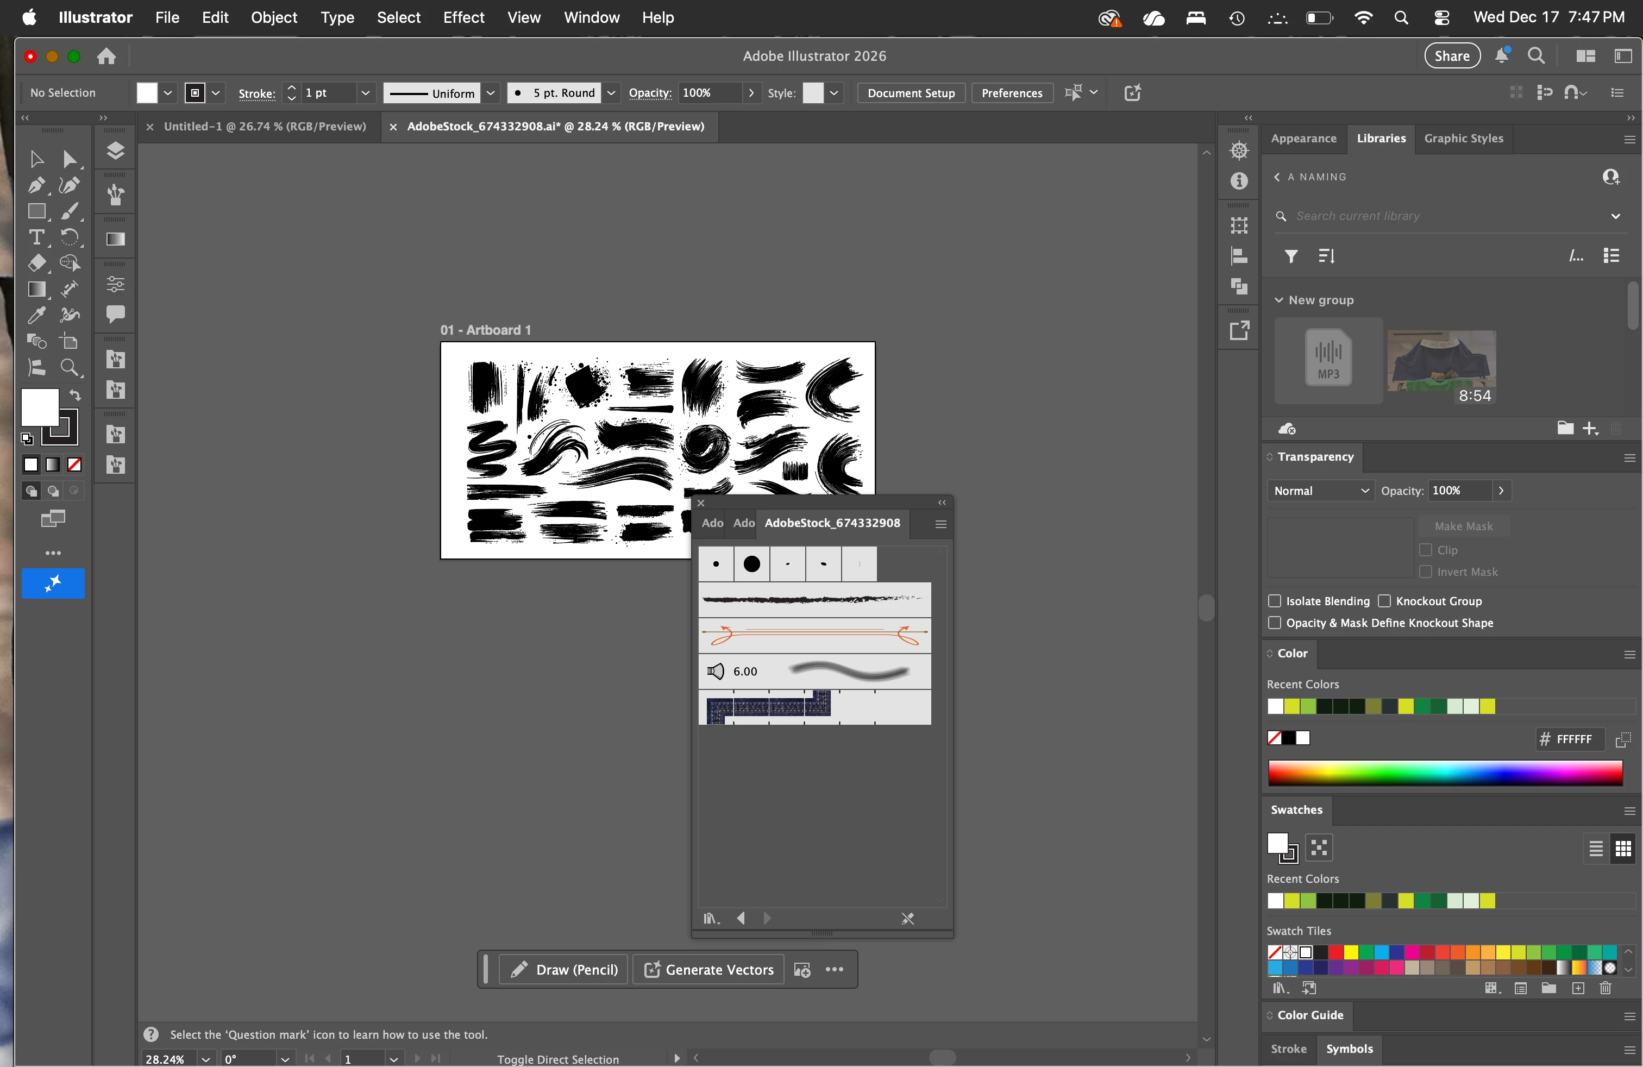1643x1067 pixels.
Task: Click the Share button
Action: (x=1452, y=56)
